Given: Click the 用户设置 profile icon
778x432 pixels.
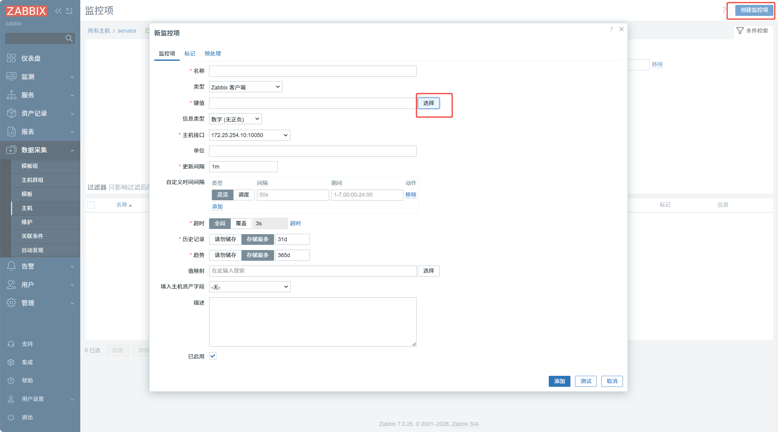Looking at the screenshot, I should [x=11, y=399].
